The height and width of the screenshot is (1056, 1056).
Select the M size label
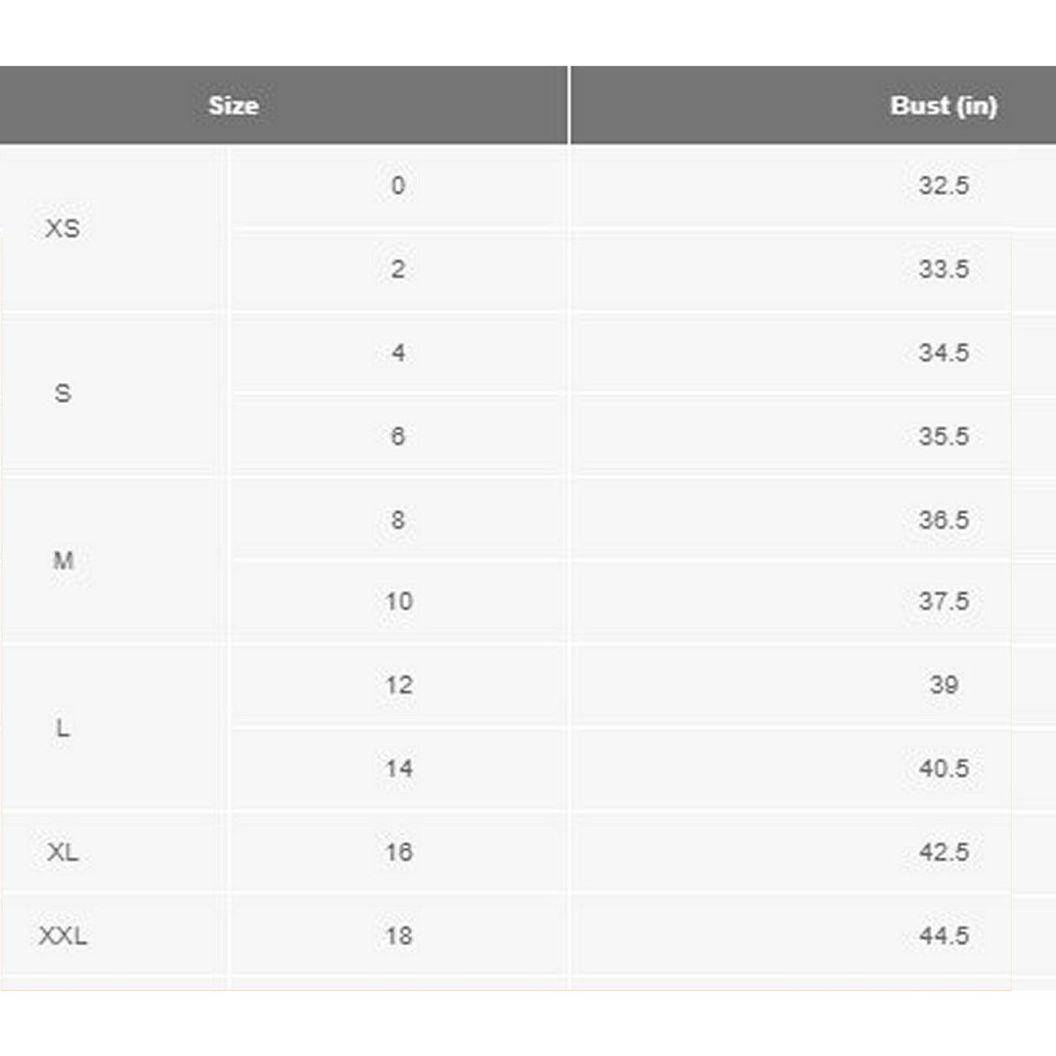tap(64, 561)
